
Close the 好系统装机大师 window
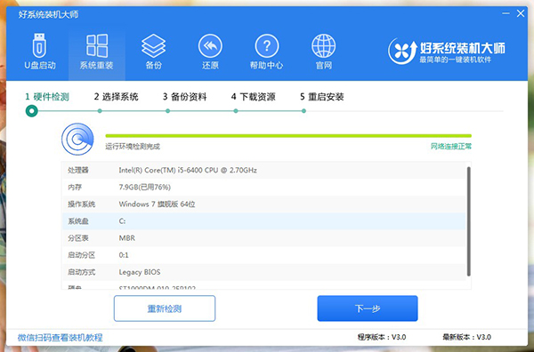tap(521, 13)
